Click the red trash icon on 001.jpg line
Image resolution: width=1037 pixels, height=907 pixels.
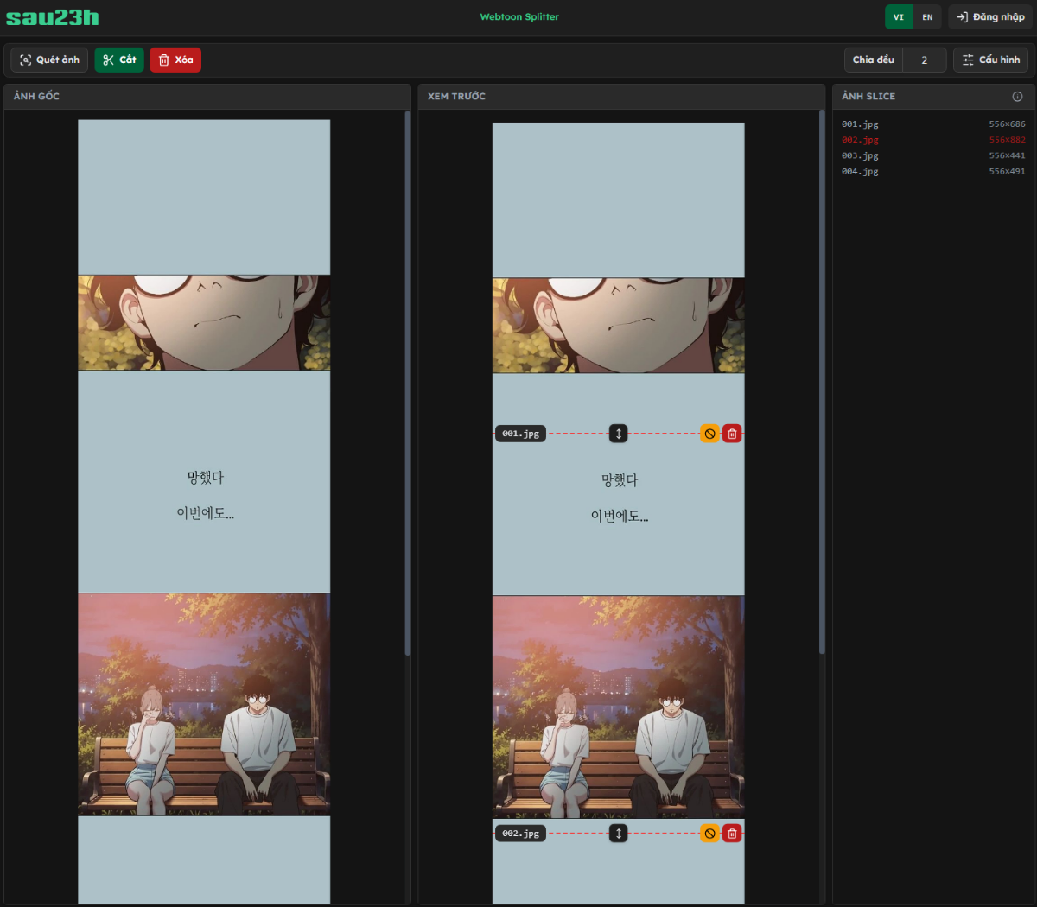[x=732, y=434]
